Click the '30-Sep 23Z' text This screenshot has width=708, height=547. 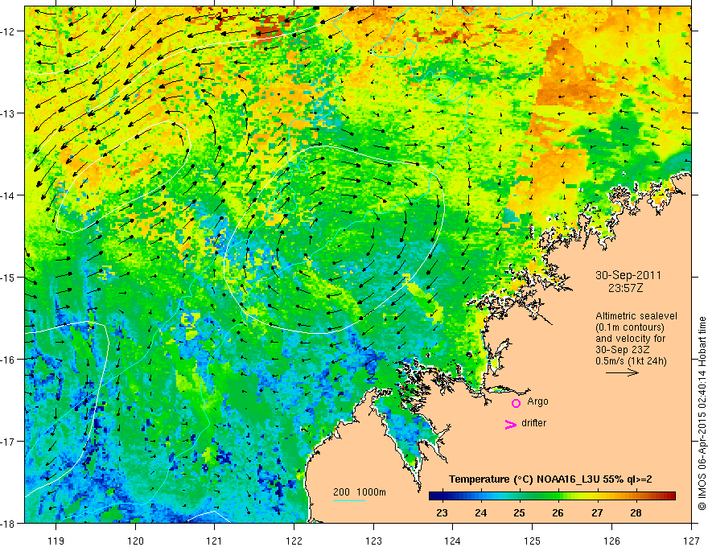pyautogui.click(x=623, y=350)
